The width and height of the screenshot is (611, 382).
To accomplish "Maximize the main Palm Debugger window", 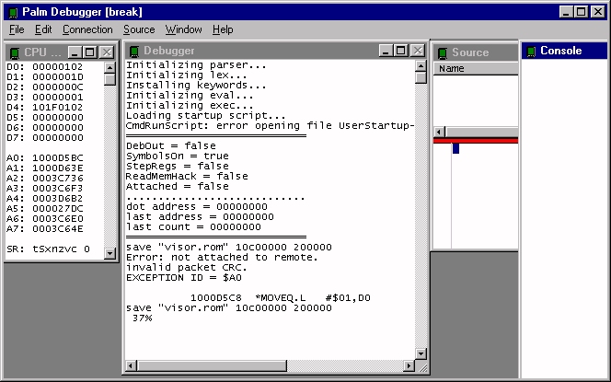I will pyautogui.click(x=581, y=12).
